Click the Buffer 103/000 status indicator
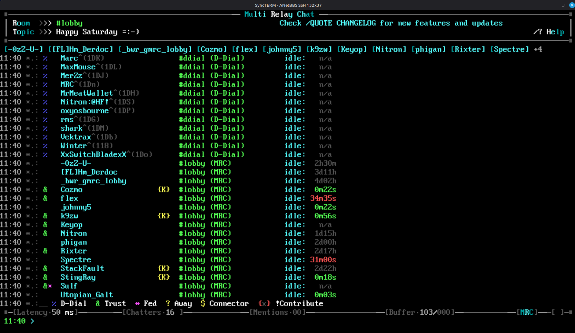The height and width of the screenshot is (333, 575). coord(420,312)
